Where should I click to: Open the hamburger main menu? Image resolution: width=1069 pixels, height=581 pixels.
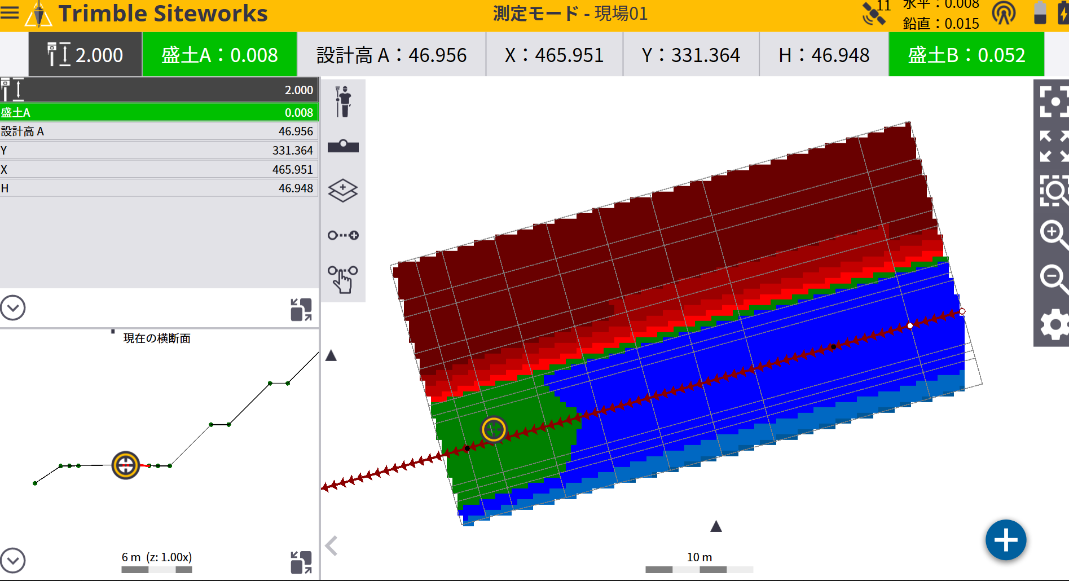click(x=10, y=12)
